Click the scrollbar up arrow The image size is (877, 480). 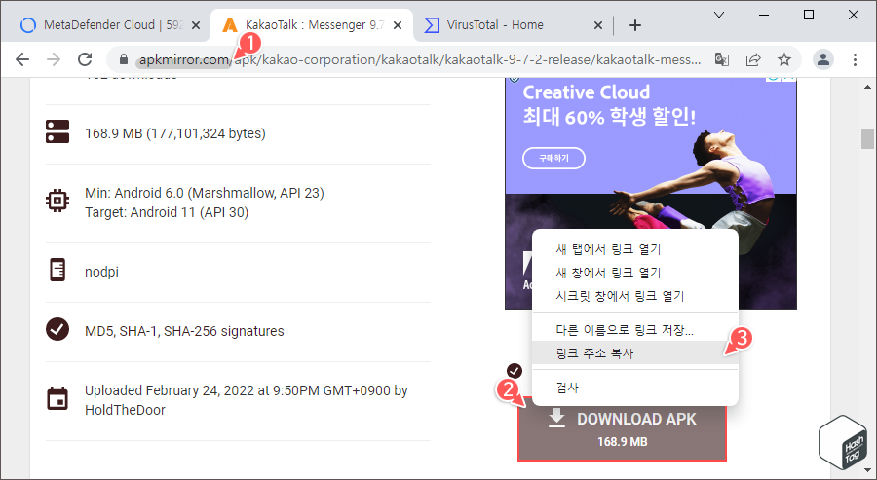point(867,87)
